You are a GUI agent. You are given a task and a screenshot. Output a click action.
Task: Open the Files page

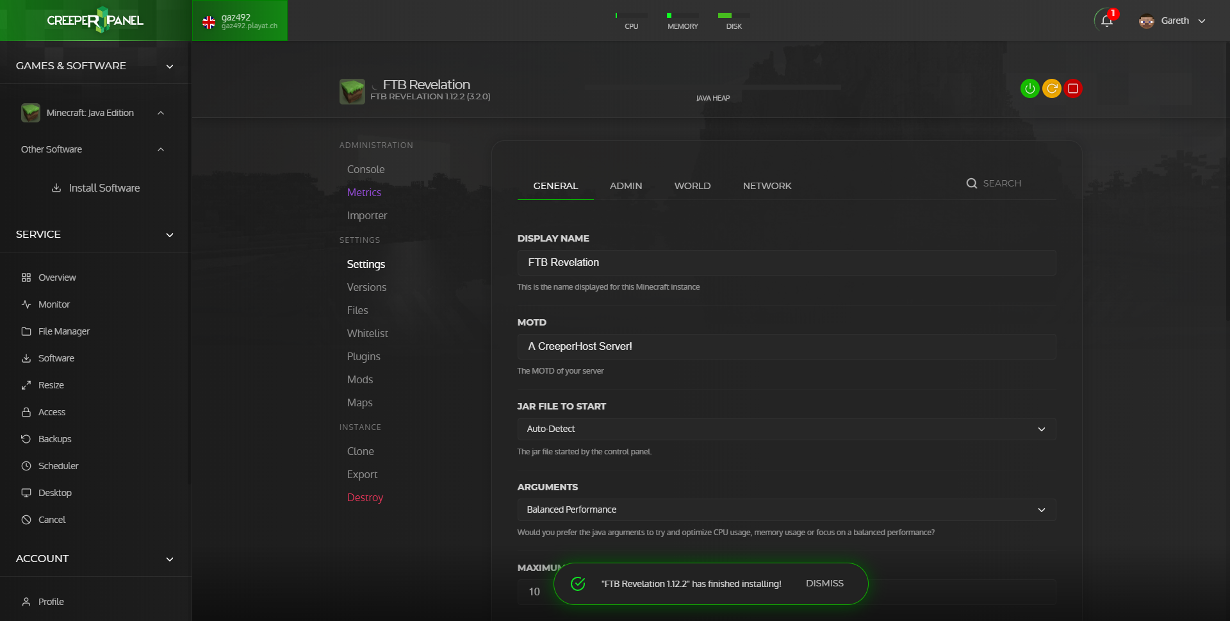point(357,310)
